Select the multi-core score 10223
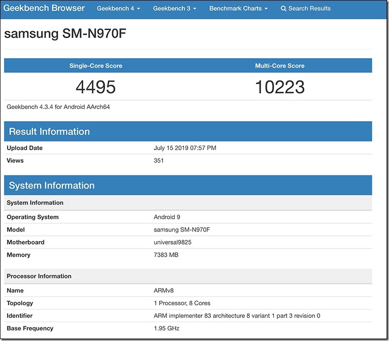389x341 pixels. pos(280,87)
